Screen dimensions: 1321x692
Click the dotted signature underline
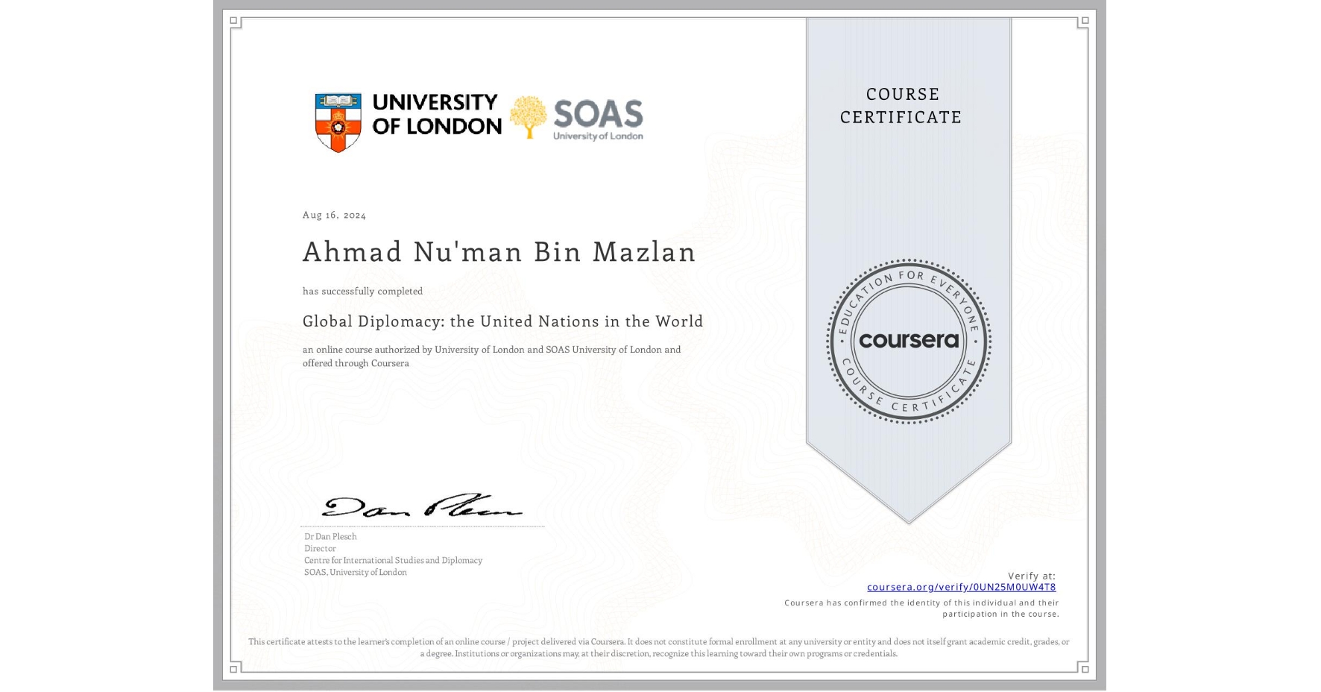pos(421,526)
